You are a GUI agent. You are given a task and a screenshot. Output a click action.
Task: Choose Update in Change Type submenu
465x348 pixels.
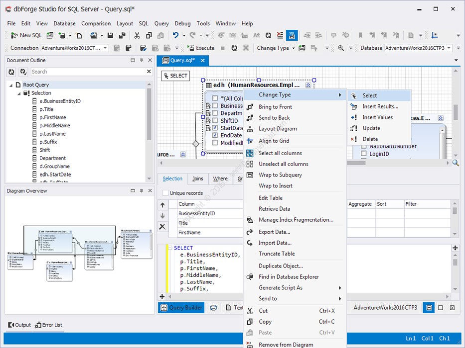point(380,128)
